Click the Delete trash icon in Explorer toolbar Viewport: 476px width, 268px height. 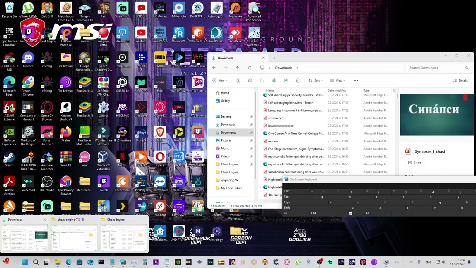pos(297,80)
